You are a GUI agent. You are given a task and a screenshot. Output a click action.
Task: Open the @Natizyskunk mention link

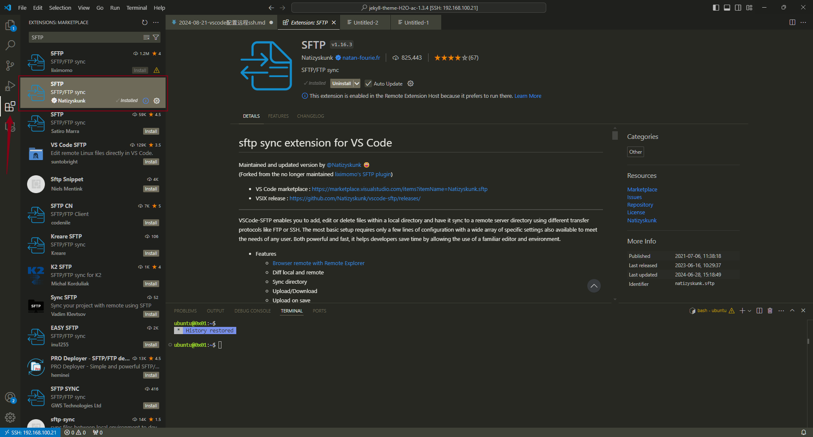point(344,165)
